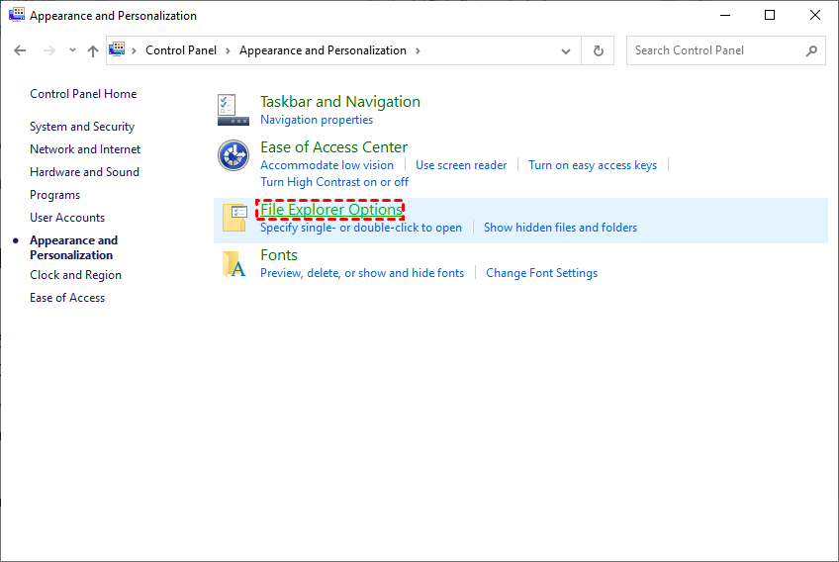
Task: Click Accommodate low vision link
Action: 326,165
